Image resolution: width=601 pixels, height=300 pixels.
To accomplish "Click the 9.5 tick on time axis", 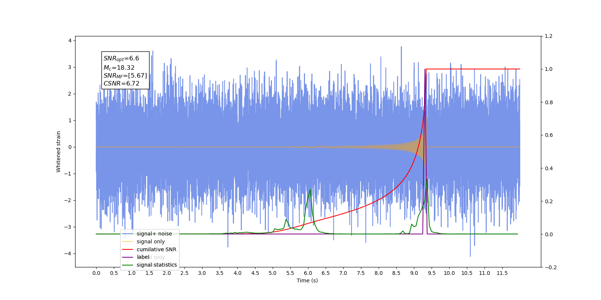I will click(432, 273).
